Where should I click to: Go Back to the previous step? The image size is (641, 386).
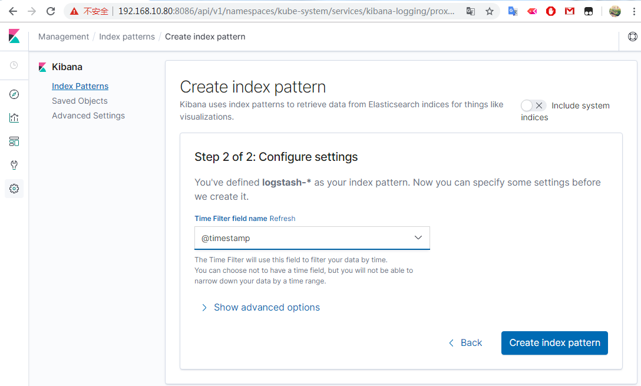click(465, 343)
